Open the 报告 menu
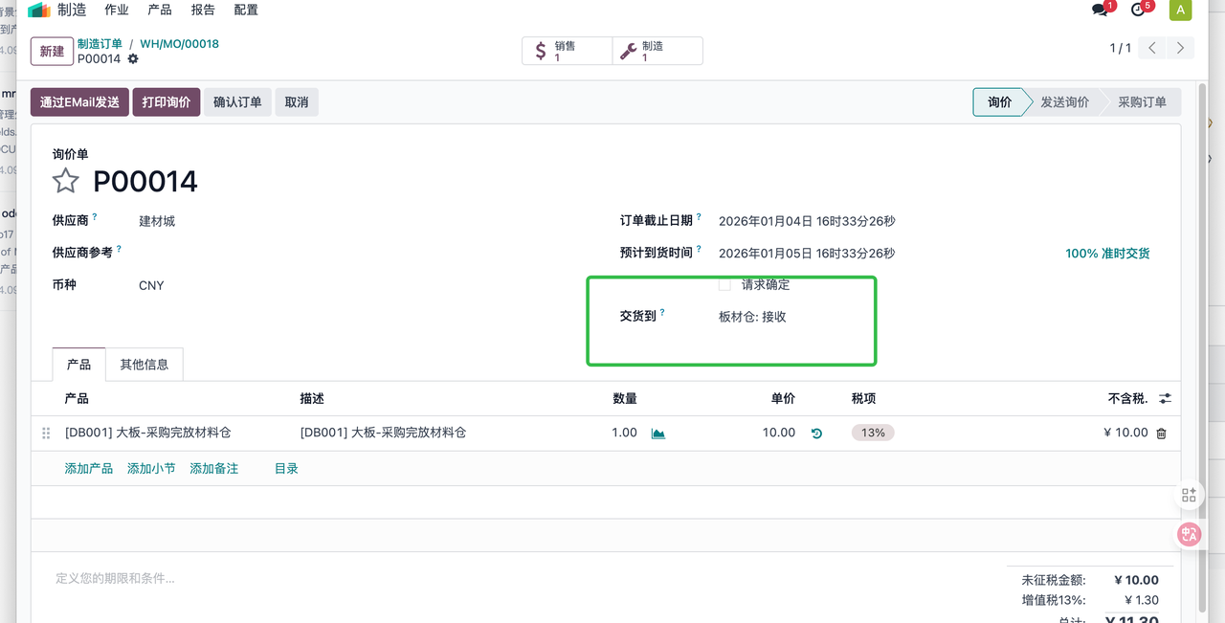 pyautogui.click(x=203, y=10)
